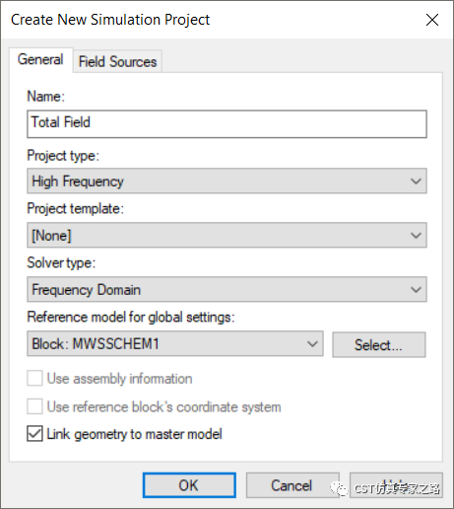454x509 pixels.
Task: Confirm with the OK button
Action: [x=189, y=485]
